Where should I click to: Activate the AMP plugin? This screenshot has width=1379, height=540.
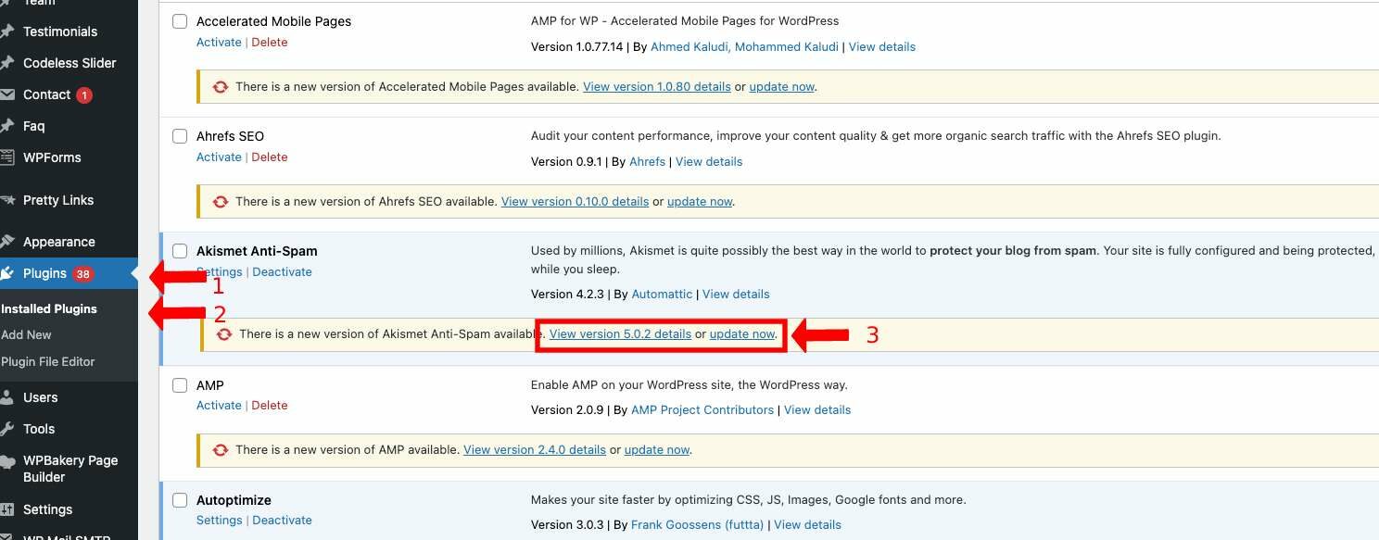pyautogui.click(x=219, y=406)
